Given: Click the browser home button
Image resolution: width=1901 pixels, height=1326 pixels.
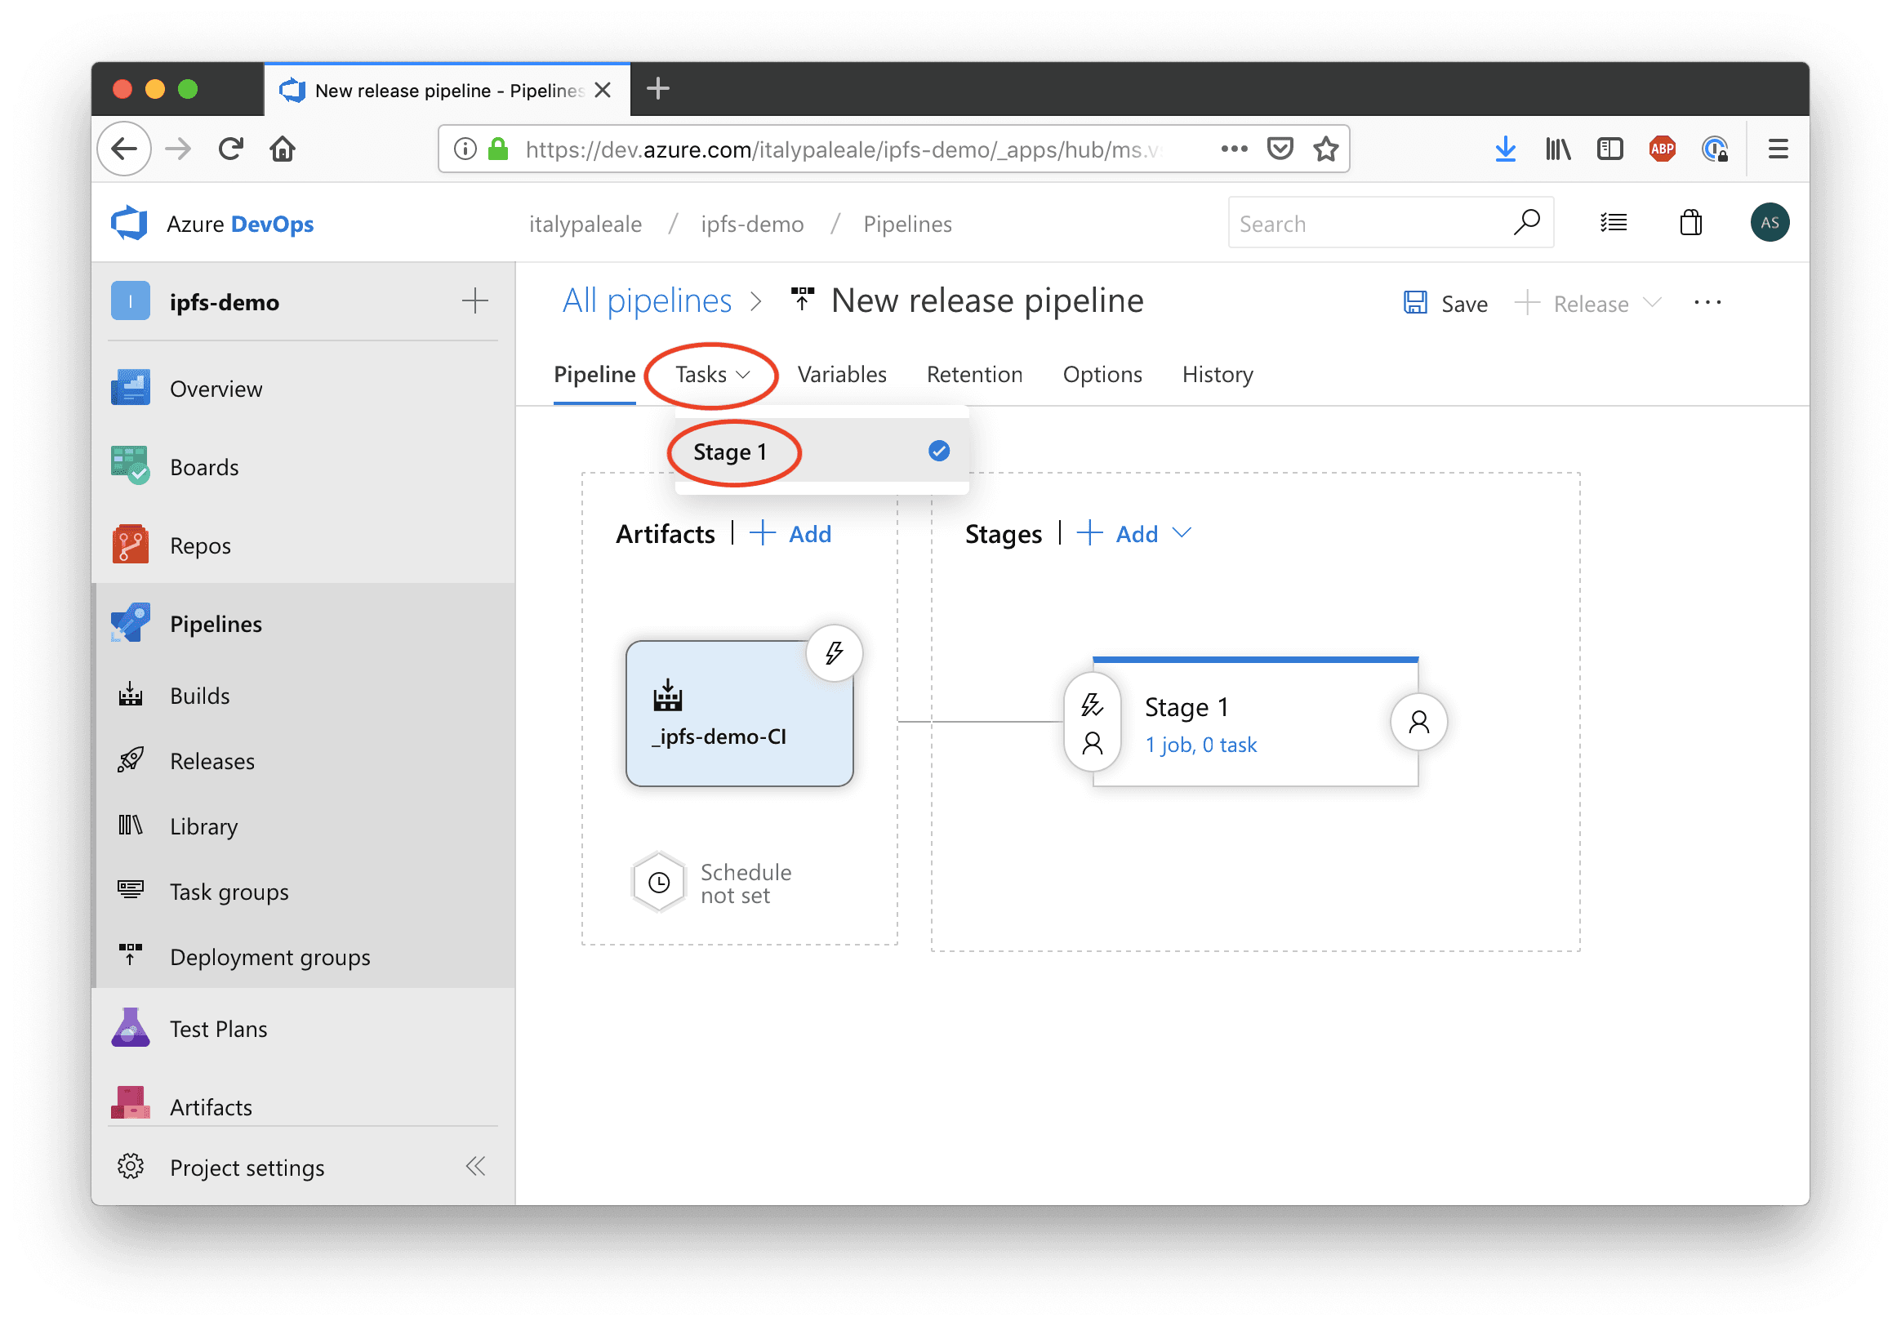Looking at the screenshot, I should click(283, 149).
